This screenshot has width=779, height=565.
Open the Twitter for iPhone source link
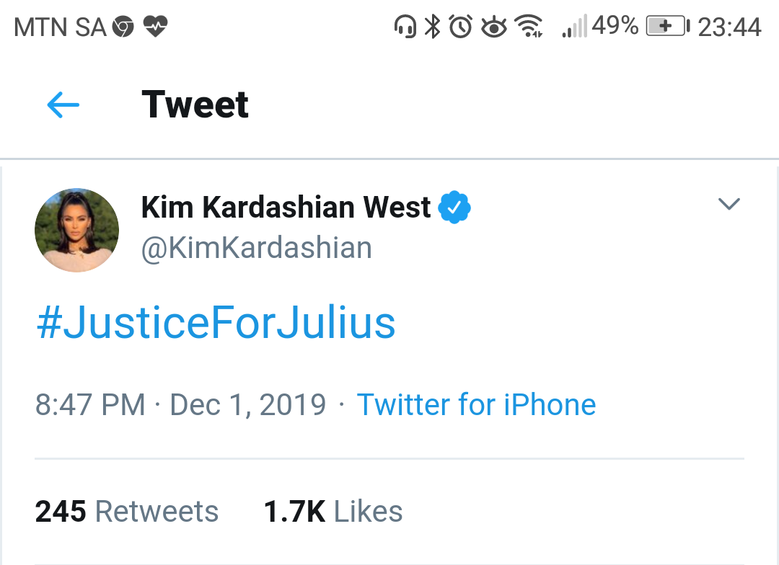click(x=476, y=405)
